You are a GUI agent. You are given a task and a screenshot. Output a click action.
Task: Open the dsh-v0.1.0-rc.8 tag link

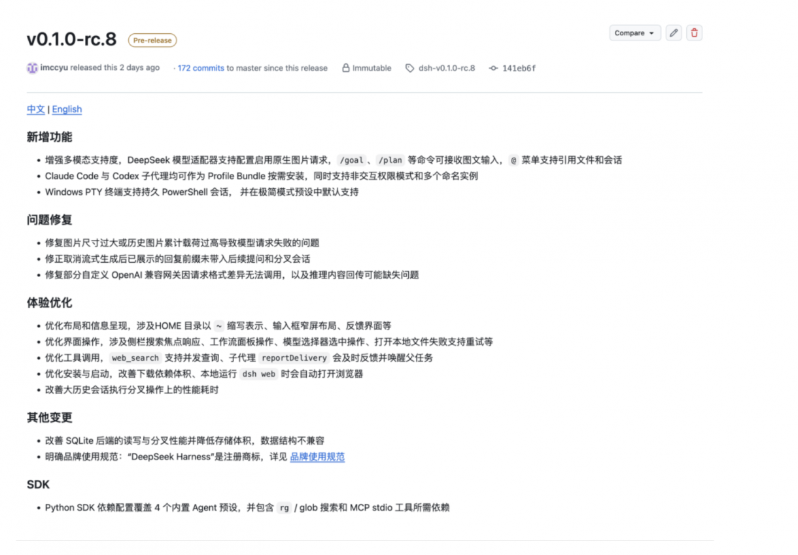click(x=447, y=68)
